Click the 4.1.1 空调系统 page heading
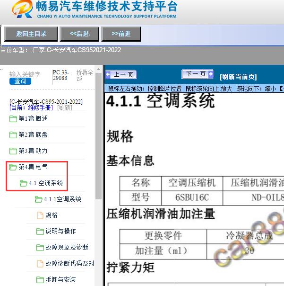 [x=160, y=101]
